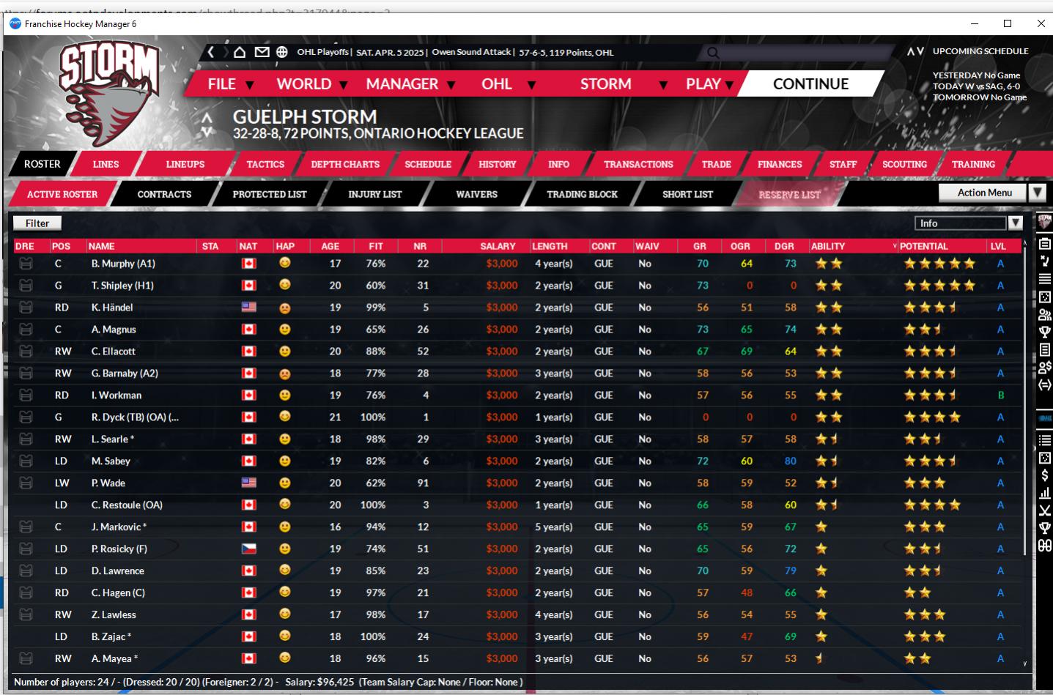Open the dice icon in Storm sidebar group
This screenshot has height=695, width=1053.
1045,297
